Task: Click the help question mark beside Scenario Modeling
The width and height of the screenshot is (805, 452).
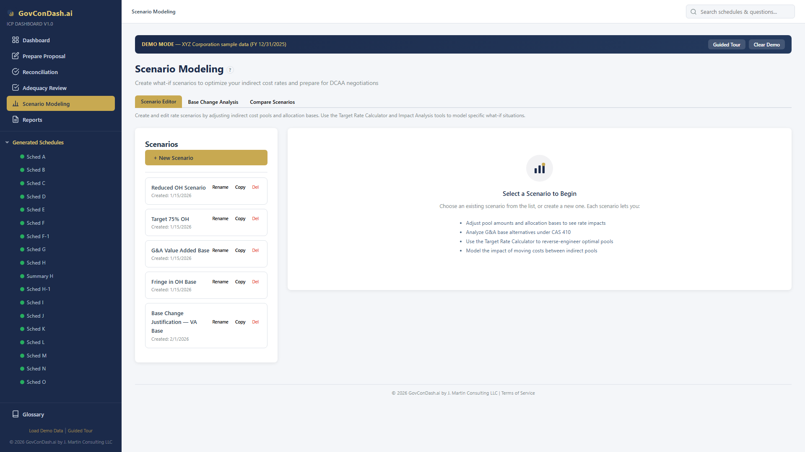Action: click(x=230, y=70)
